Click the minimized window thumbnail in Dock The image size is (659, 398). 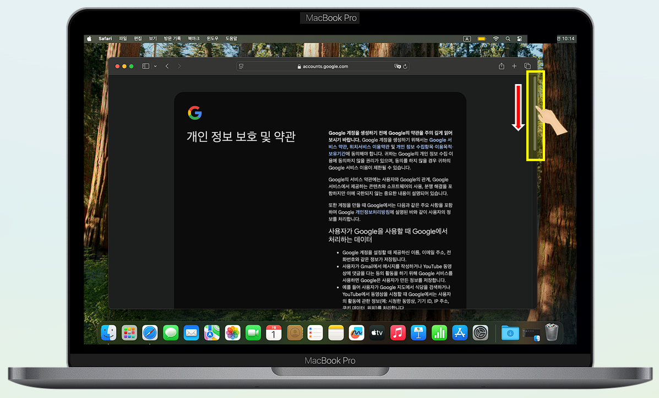tap(531, 334)
